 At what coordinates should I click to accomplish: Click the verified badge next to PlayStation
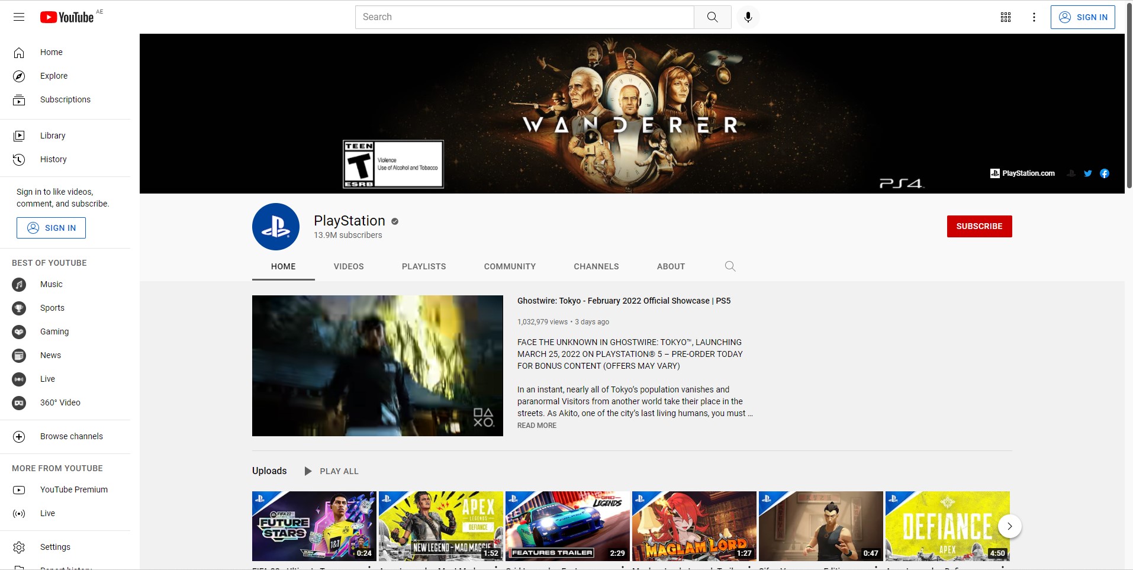pos(395,221)
